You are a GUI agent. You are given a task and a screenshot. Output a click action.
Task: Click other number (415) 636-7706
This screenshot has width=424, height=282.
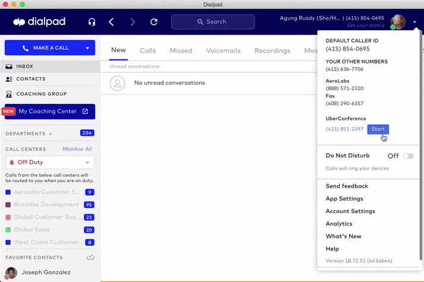click(x=344, y=69)
